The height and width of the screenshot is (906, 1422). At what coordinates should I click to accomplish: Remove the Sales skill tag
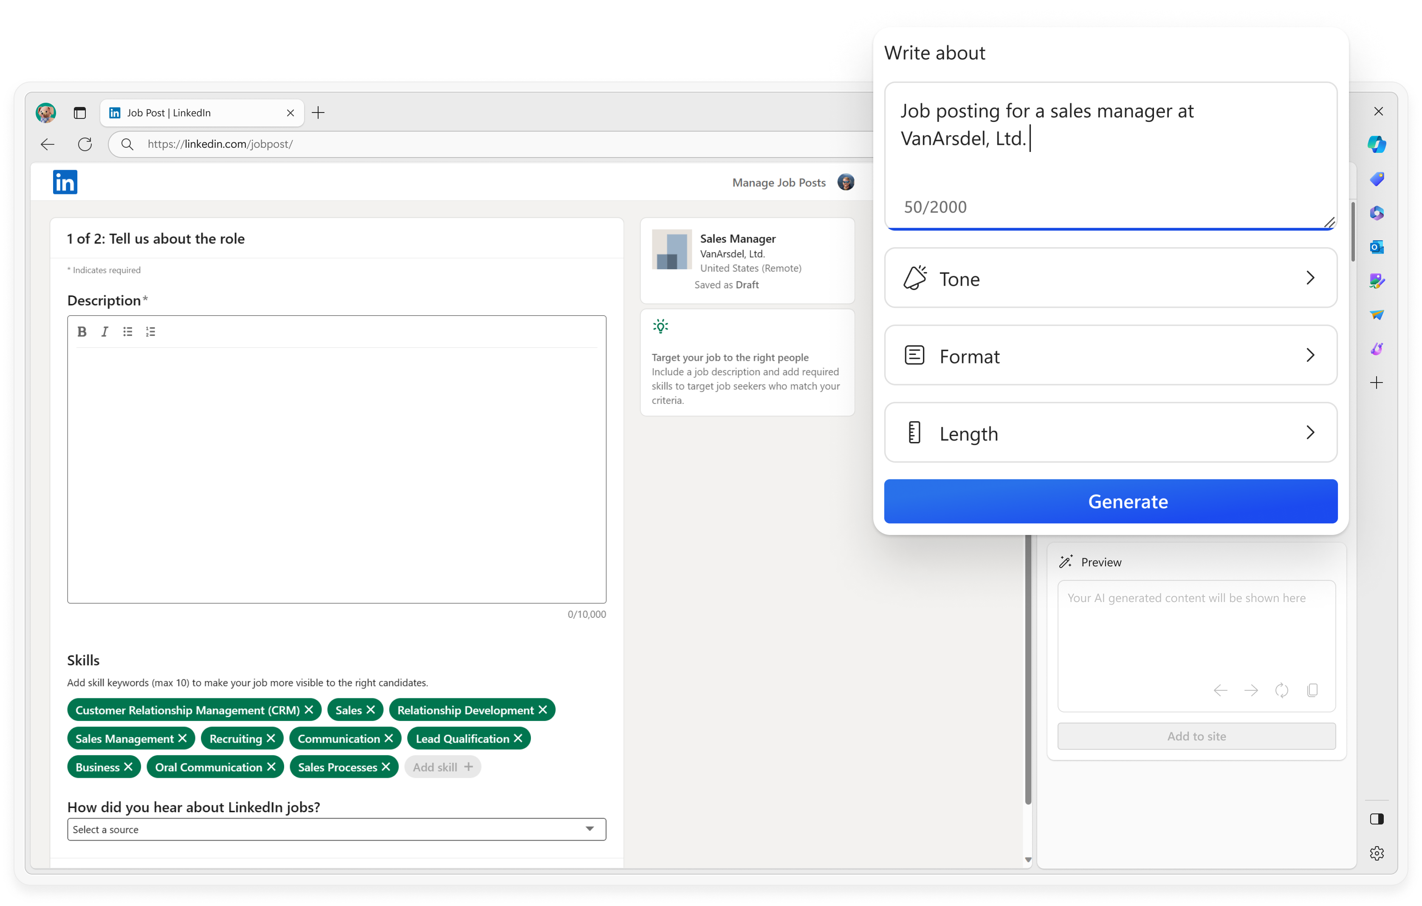371,710
